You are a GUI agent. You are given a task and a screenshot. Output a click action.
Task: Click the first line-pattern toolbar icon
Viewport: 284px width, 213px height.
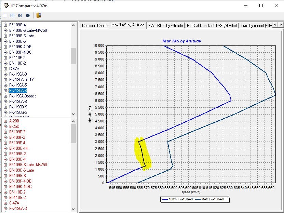5,15
